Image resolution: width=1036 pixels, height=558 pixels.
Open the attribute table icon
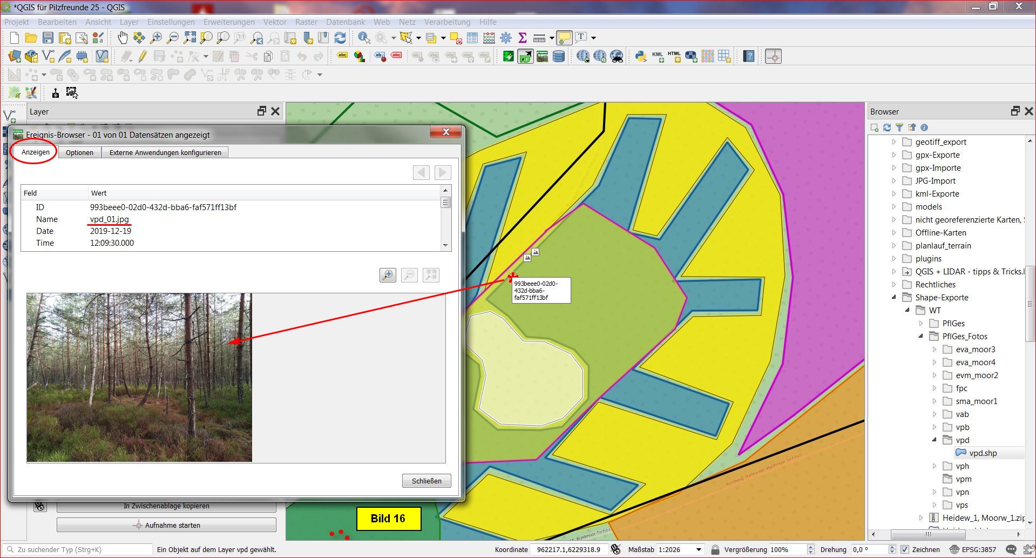[472, 37]
